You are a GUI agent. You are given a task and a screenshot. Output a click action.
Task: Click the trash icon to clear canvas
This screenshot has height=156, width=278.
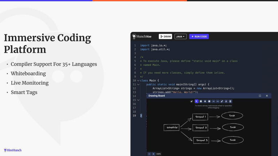(230, 101)
